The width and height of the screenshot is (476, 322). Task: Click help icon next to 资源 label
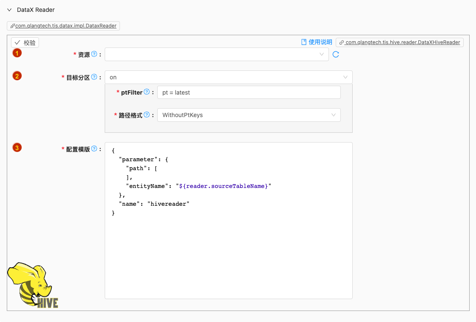[94, 54]
